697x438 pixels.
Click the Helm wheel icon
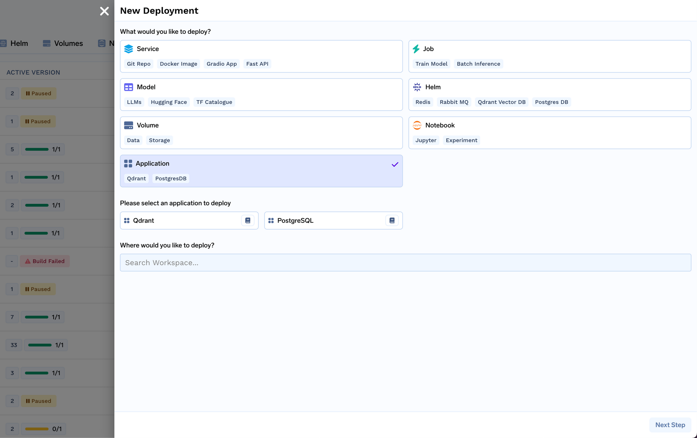click(417, 87)
